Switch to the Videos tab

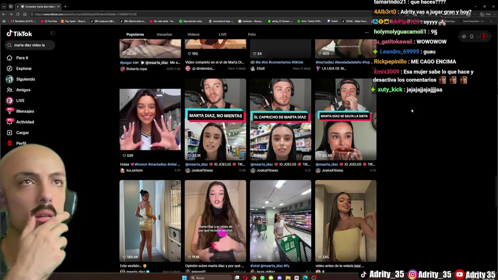tap(193, 35)
